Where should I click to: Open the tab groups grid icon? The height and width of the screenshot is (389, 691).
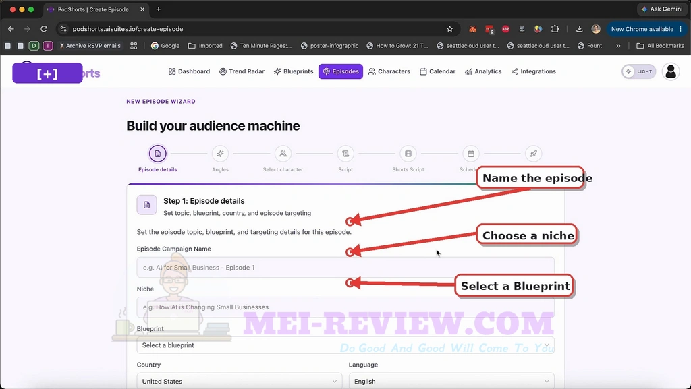[x=134, y=46]
